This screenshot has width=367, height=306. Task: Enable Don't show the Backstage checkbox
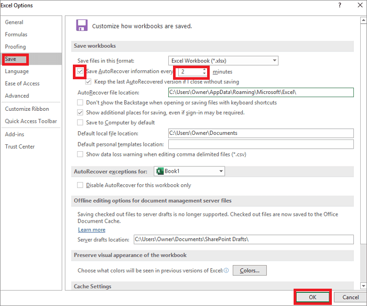point(80,102)
